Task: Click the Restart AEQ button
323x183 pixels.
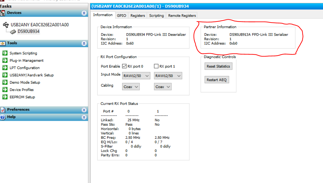Action: [x=217, y=80]
